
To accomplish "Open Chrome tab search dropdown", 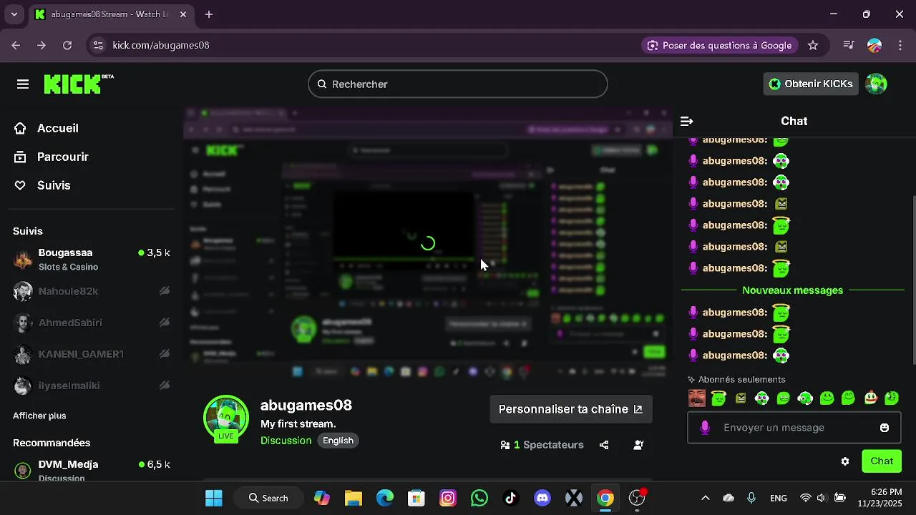I will (14, 14).
